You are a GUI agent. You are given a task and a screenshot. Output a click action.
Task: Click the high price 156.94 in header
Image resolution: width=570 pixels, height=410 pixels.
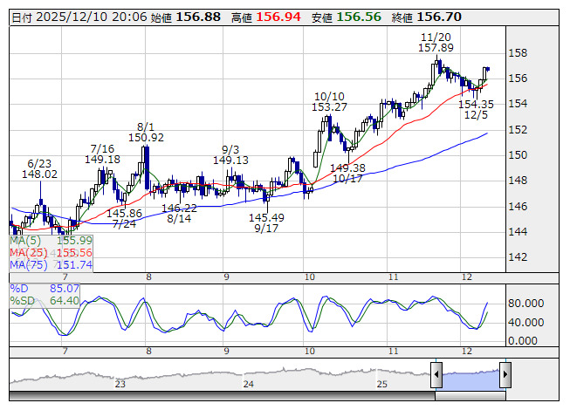[278, 17]
